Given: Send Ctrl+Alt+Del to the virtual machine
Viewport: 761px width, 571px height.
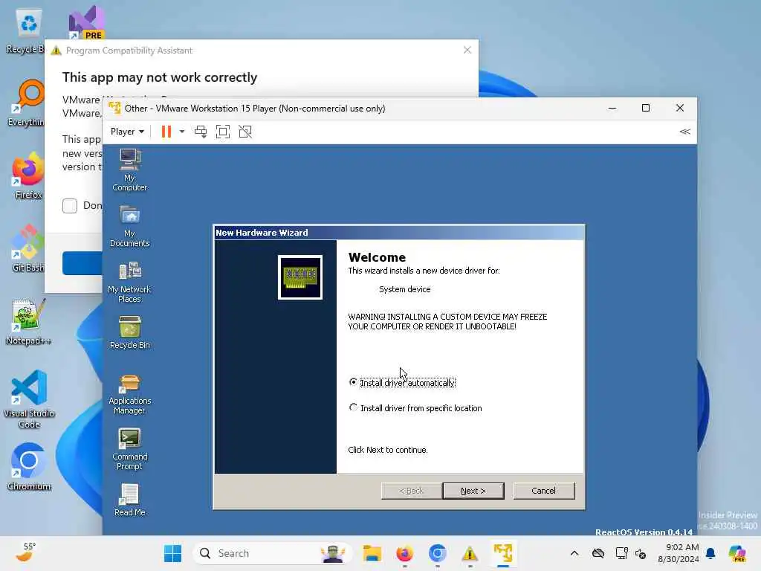Looking at the screenshot, I should (x=200, y=132).
